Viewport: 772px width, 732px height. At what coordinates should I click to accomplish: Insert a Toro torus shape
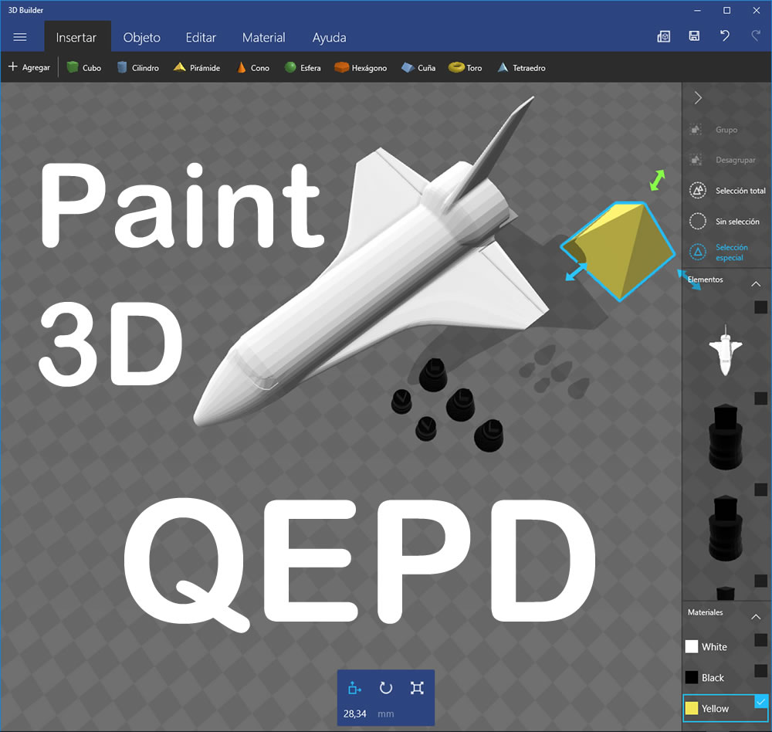[466, 67]
